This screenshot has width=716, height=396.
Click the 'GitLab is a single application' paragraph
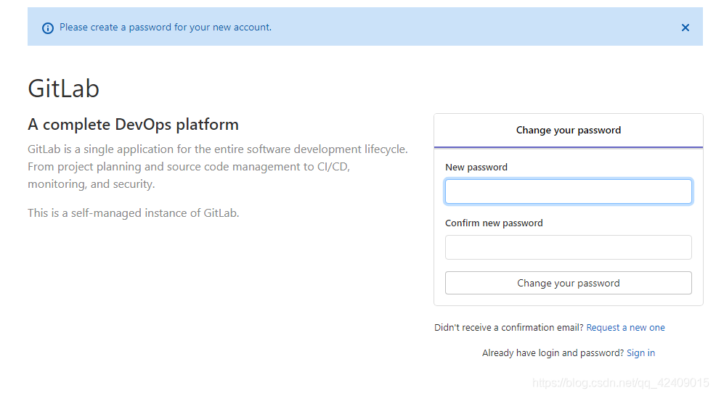click(x=218, y=167)
